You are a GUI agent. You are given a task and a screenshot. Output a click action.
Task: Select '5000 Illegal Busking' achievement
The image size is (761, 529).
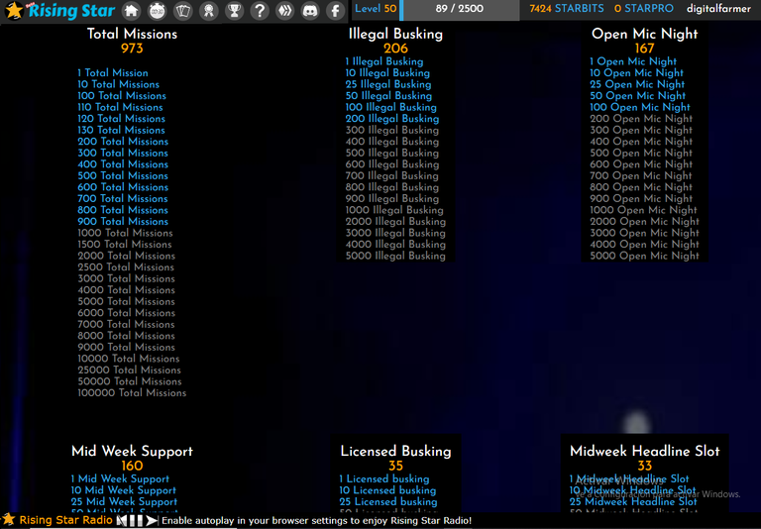click(395, 256)
